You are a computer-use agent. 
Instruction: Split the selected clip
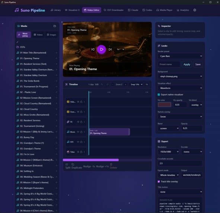68,166
